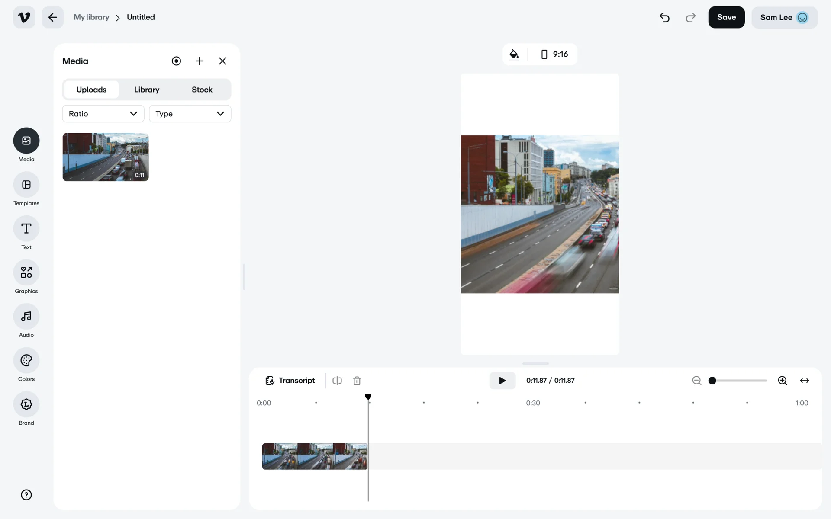Open the Graphics panel
831x519 pixels.
click(x=26, y=272)
